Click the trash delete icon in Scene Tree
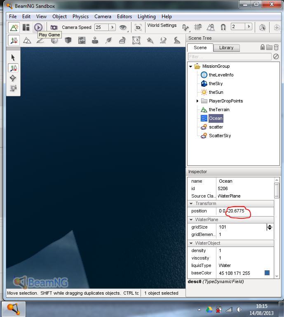The width and height of the screenshot is (284, 317). coord(276,47)
